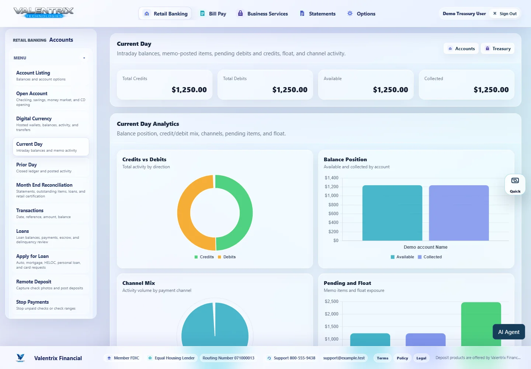Click the Statements page icon
The image size is (531, 369).
(x=302, y=14)
